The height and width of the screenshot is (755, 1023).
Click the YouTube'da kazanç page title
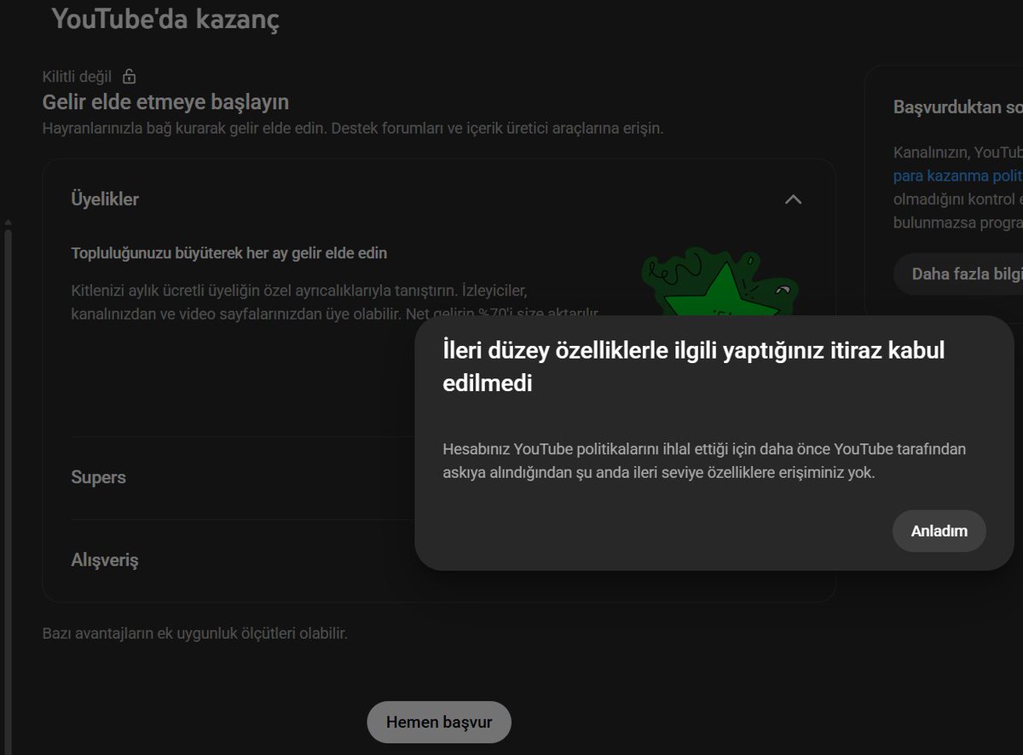(165, 19)
